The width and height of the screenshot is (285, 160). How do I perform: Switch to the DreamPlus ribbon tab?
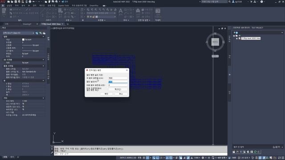(x=94, y=6)
